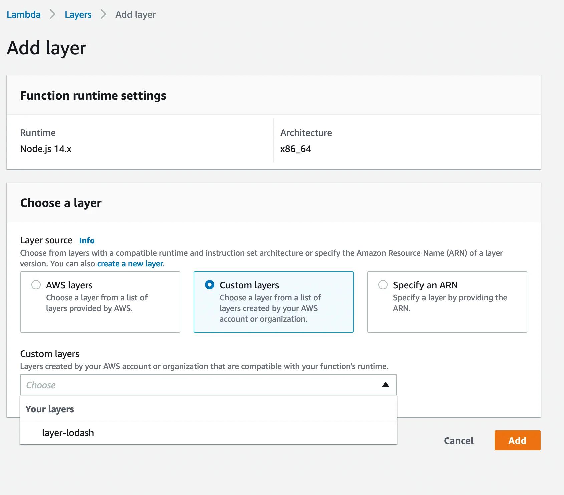This screenshot has width=564, height=495.
Task: Select layer-lodash from Your layers
Action: [68, 433]
